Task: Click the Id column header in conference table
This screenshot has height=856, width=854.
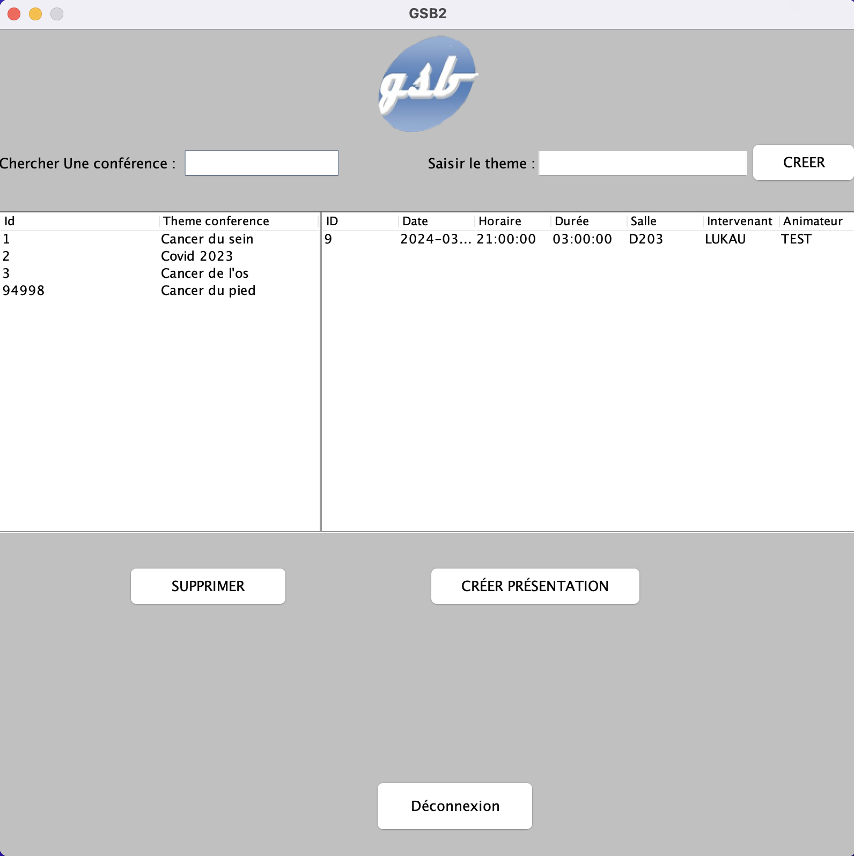Action: pyautogui.click(x=79, y=222)
